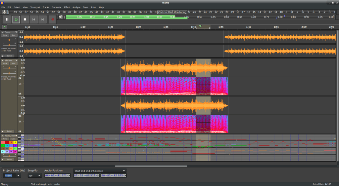Pause playback with the Pause button

pyautogui.click(x=7, y=19)
